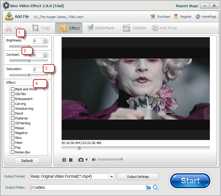Click the Saturation slider handle
The image size is (221, 196).
point(29,75)
